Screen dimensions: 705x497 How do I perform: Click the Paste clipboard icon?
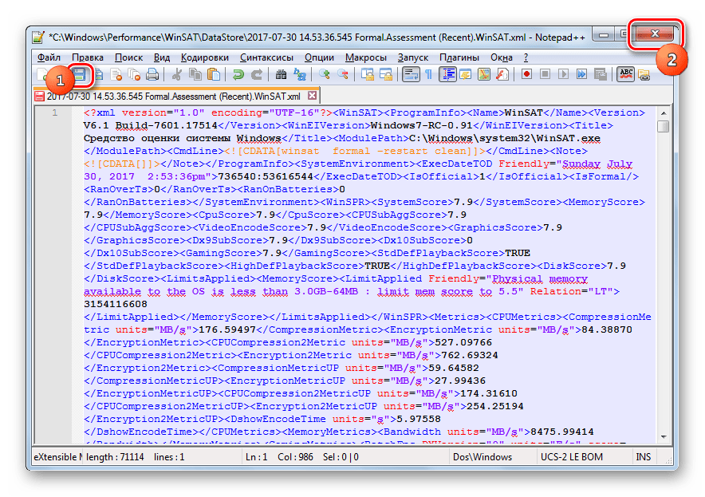[x=214, y=74]
